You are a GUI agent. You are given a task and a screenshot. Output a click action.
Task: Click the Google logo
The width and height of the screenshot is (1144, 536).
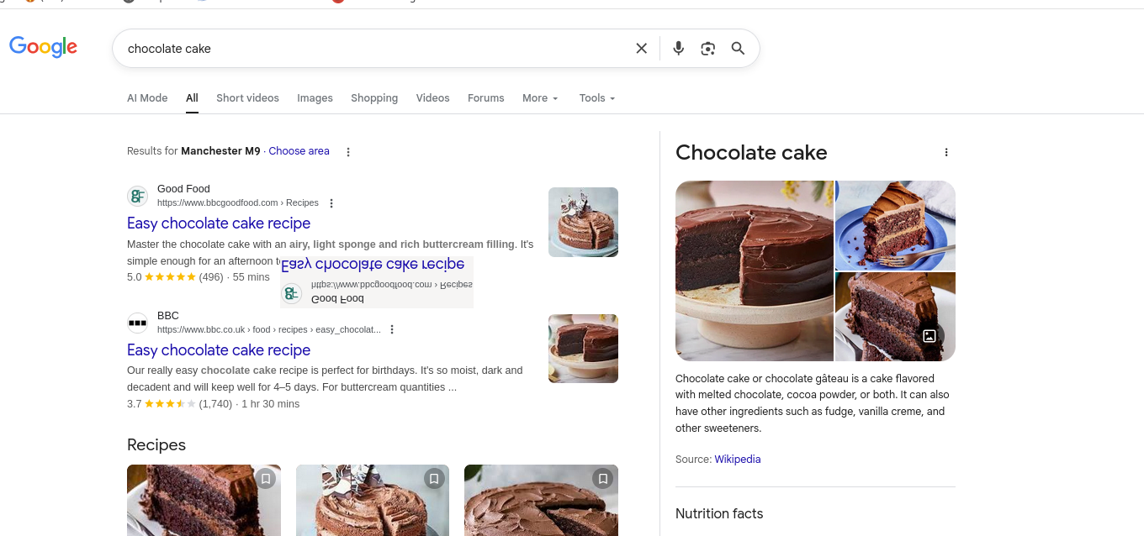pos(43,47)
